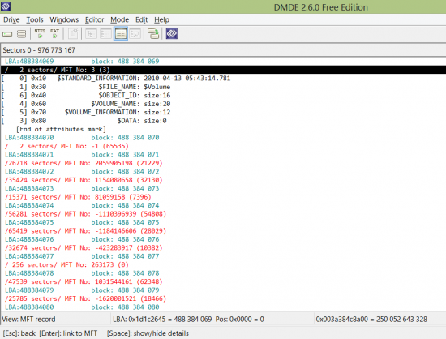Click the LBA:488384074 line
Image resolution: width=446 pixels, height=339 pixels.
click(x=82, y=205)
